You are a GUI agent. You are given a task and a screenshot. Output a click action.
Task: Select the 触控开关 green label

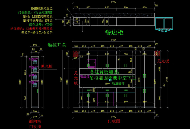pos(57,45)
